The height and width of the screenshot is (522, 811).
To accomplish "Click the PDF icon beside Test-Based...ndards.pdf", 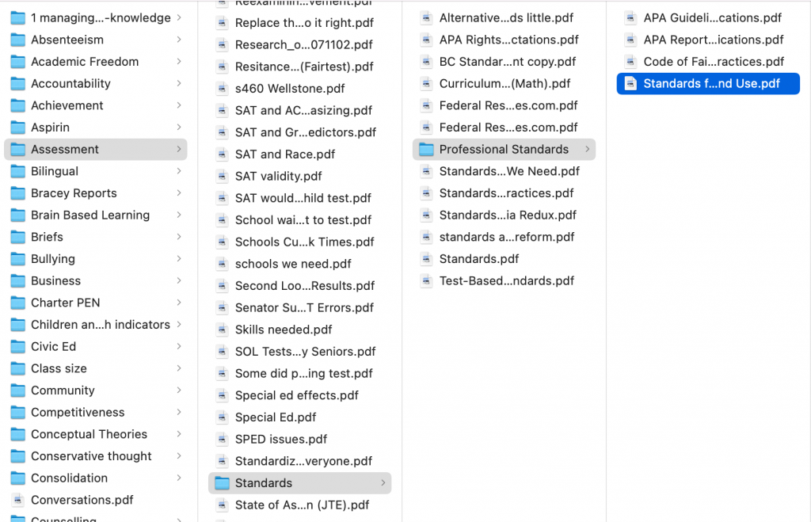I will 426,280.
